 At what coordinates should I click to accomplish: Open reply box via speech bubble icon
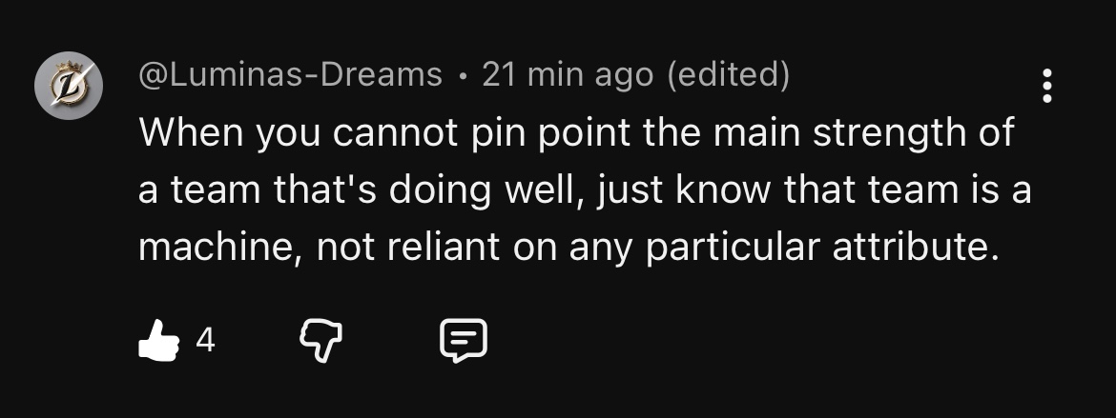[464, 341]
